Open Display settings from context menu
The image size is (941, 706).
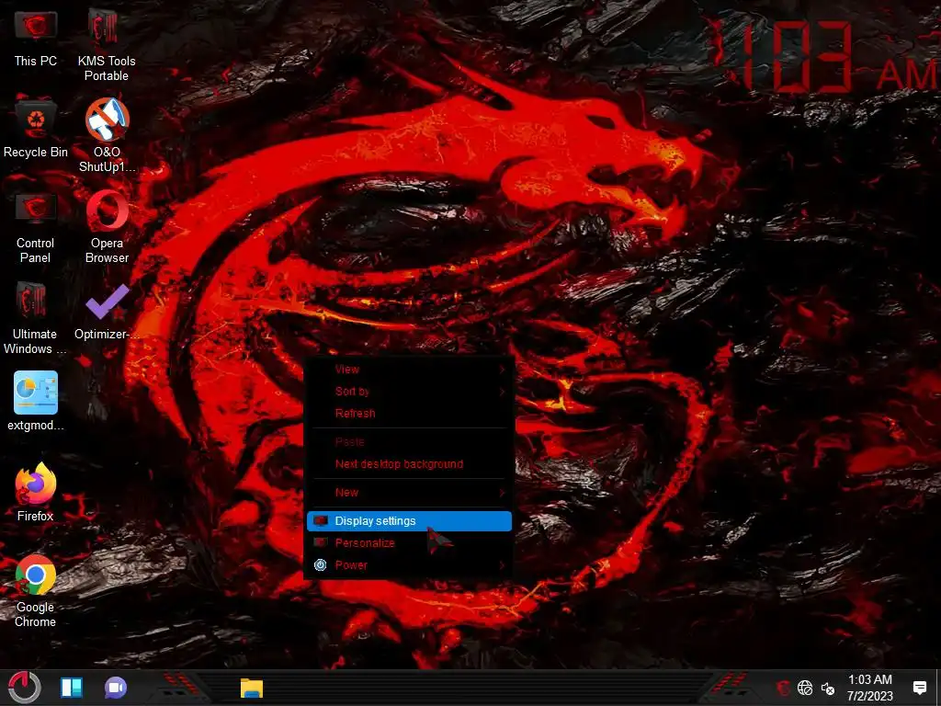[409, 521]
